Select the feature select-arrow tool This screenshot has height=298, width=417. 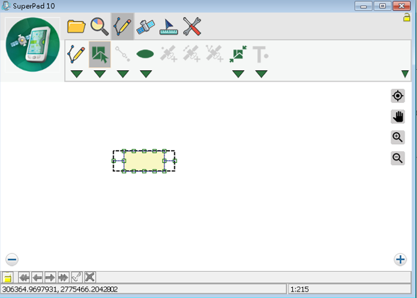point(100,54)
